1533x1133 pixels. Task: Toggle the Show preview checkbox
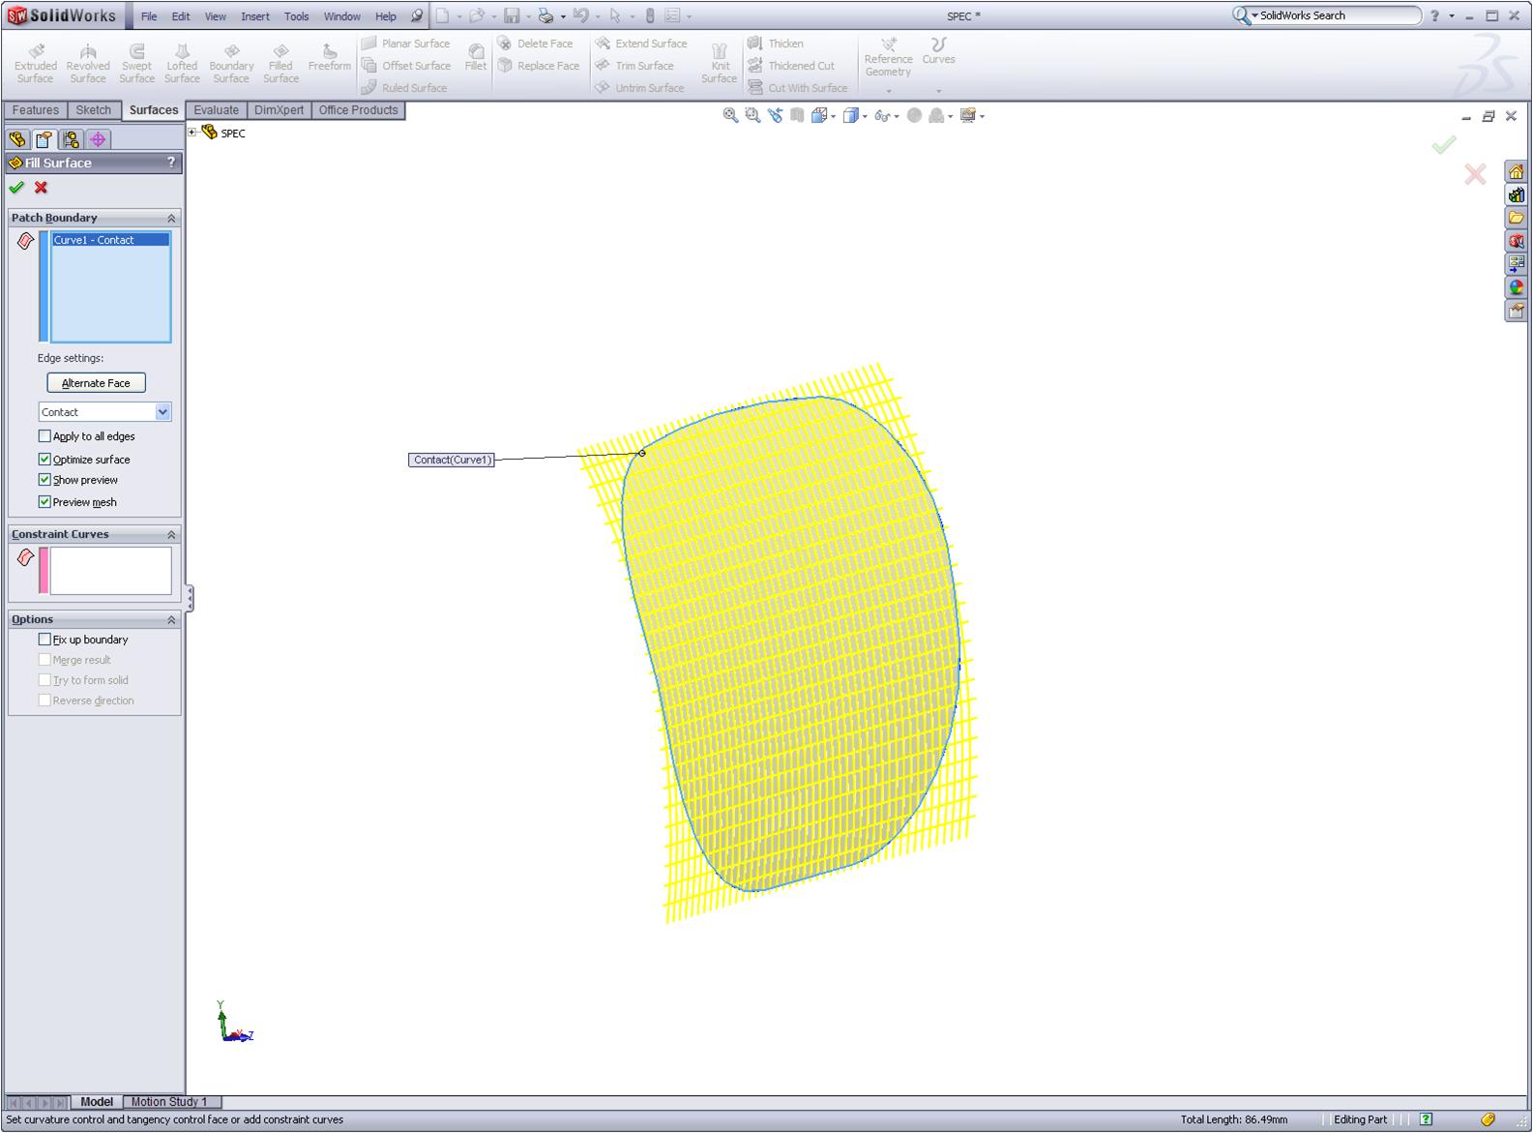click(44, 480)
